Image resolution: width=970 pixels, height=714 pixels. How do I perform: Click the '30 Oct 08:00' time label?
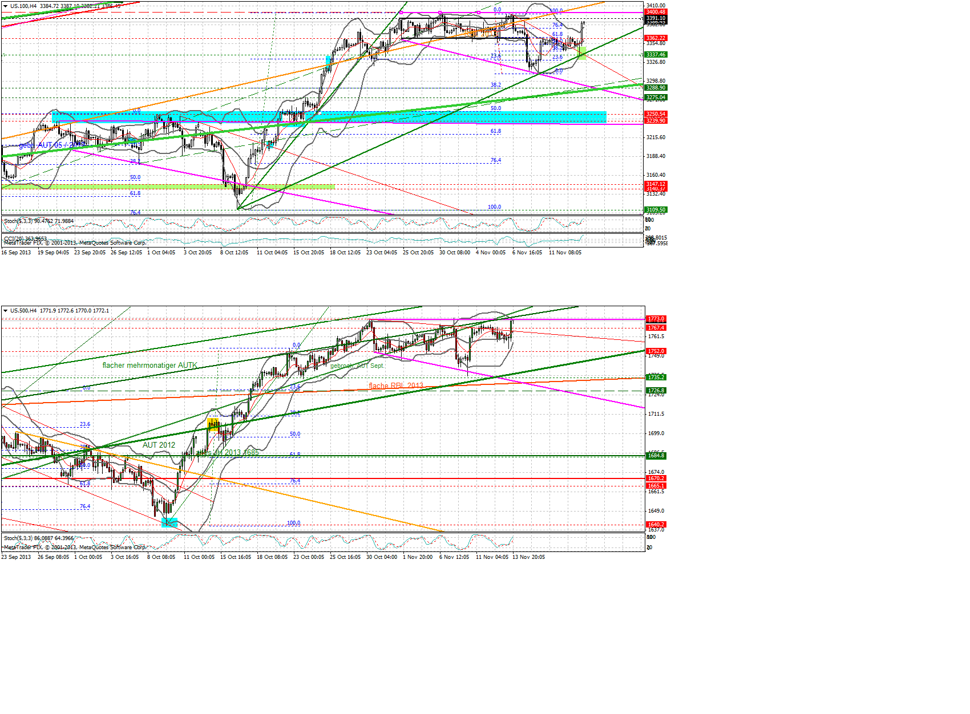(x=455, y=253)
